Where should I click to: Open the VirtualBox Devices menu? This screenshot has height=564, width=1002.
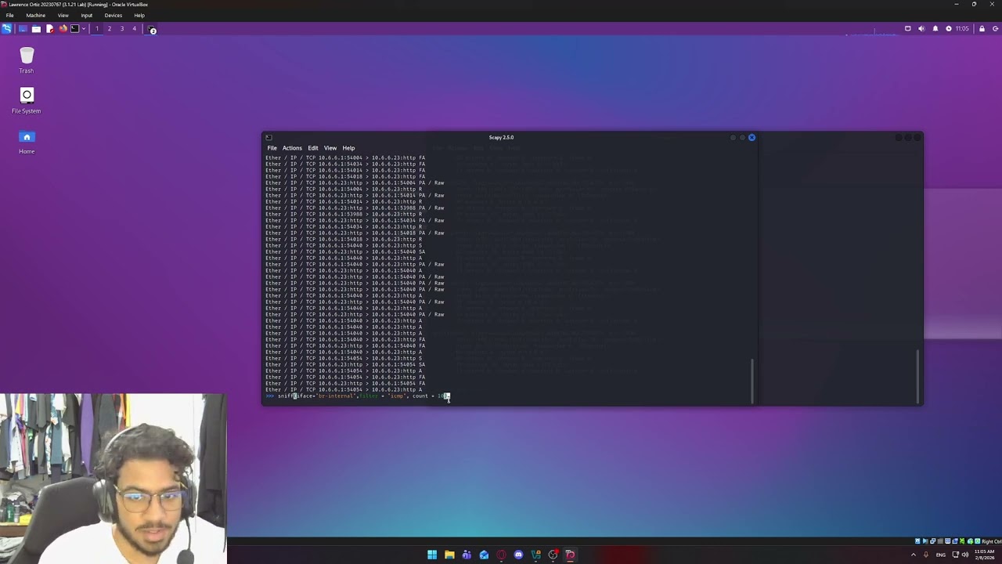(113, 16)
